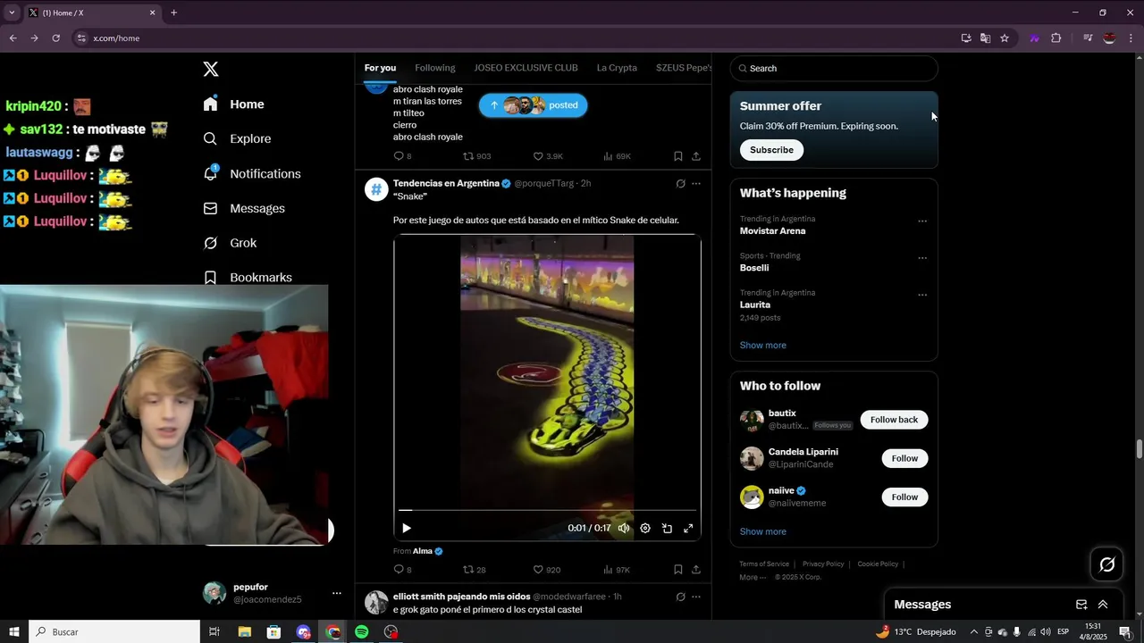The image size is (1144, 643).
Task: Click the taskbar Buscar search box
Action: [114, 631]
